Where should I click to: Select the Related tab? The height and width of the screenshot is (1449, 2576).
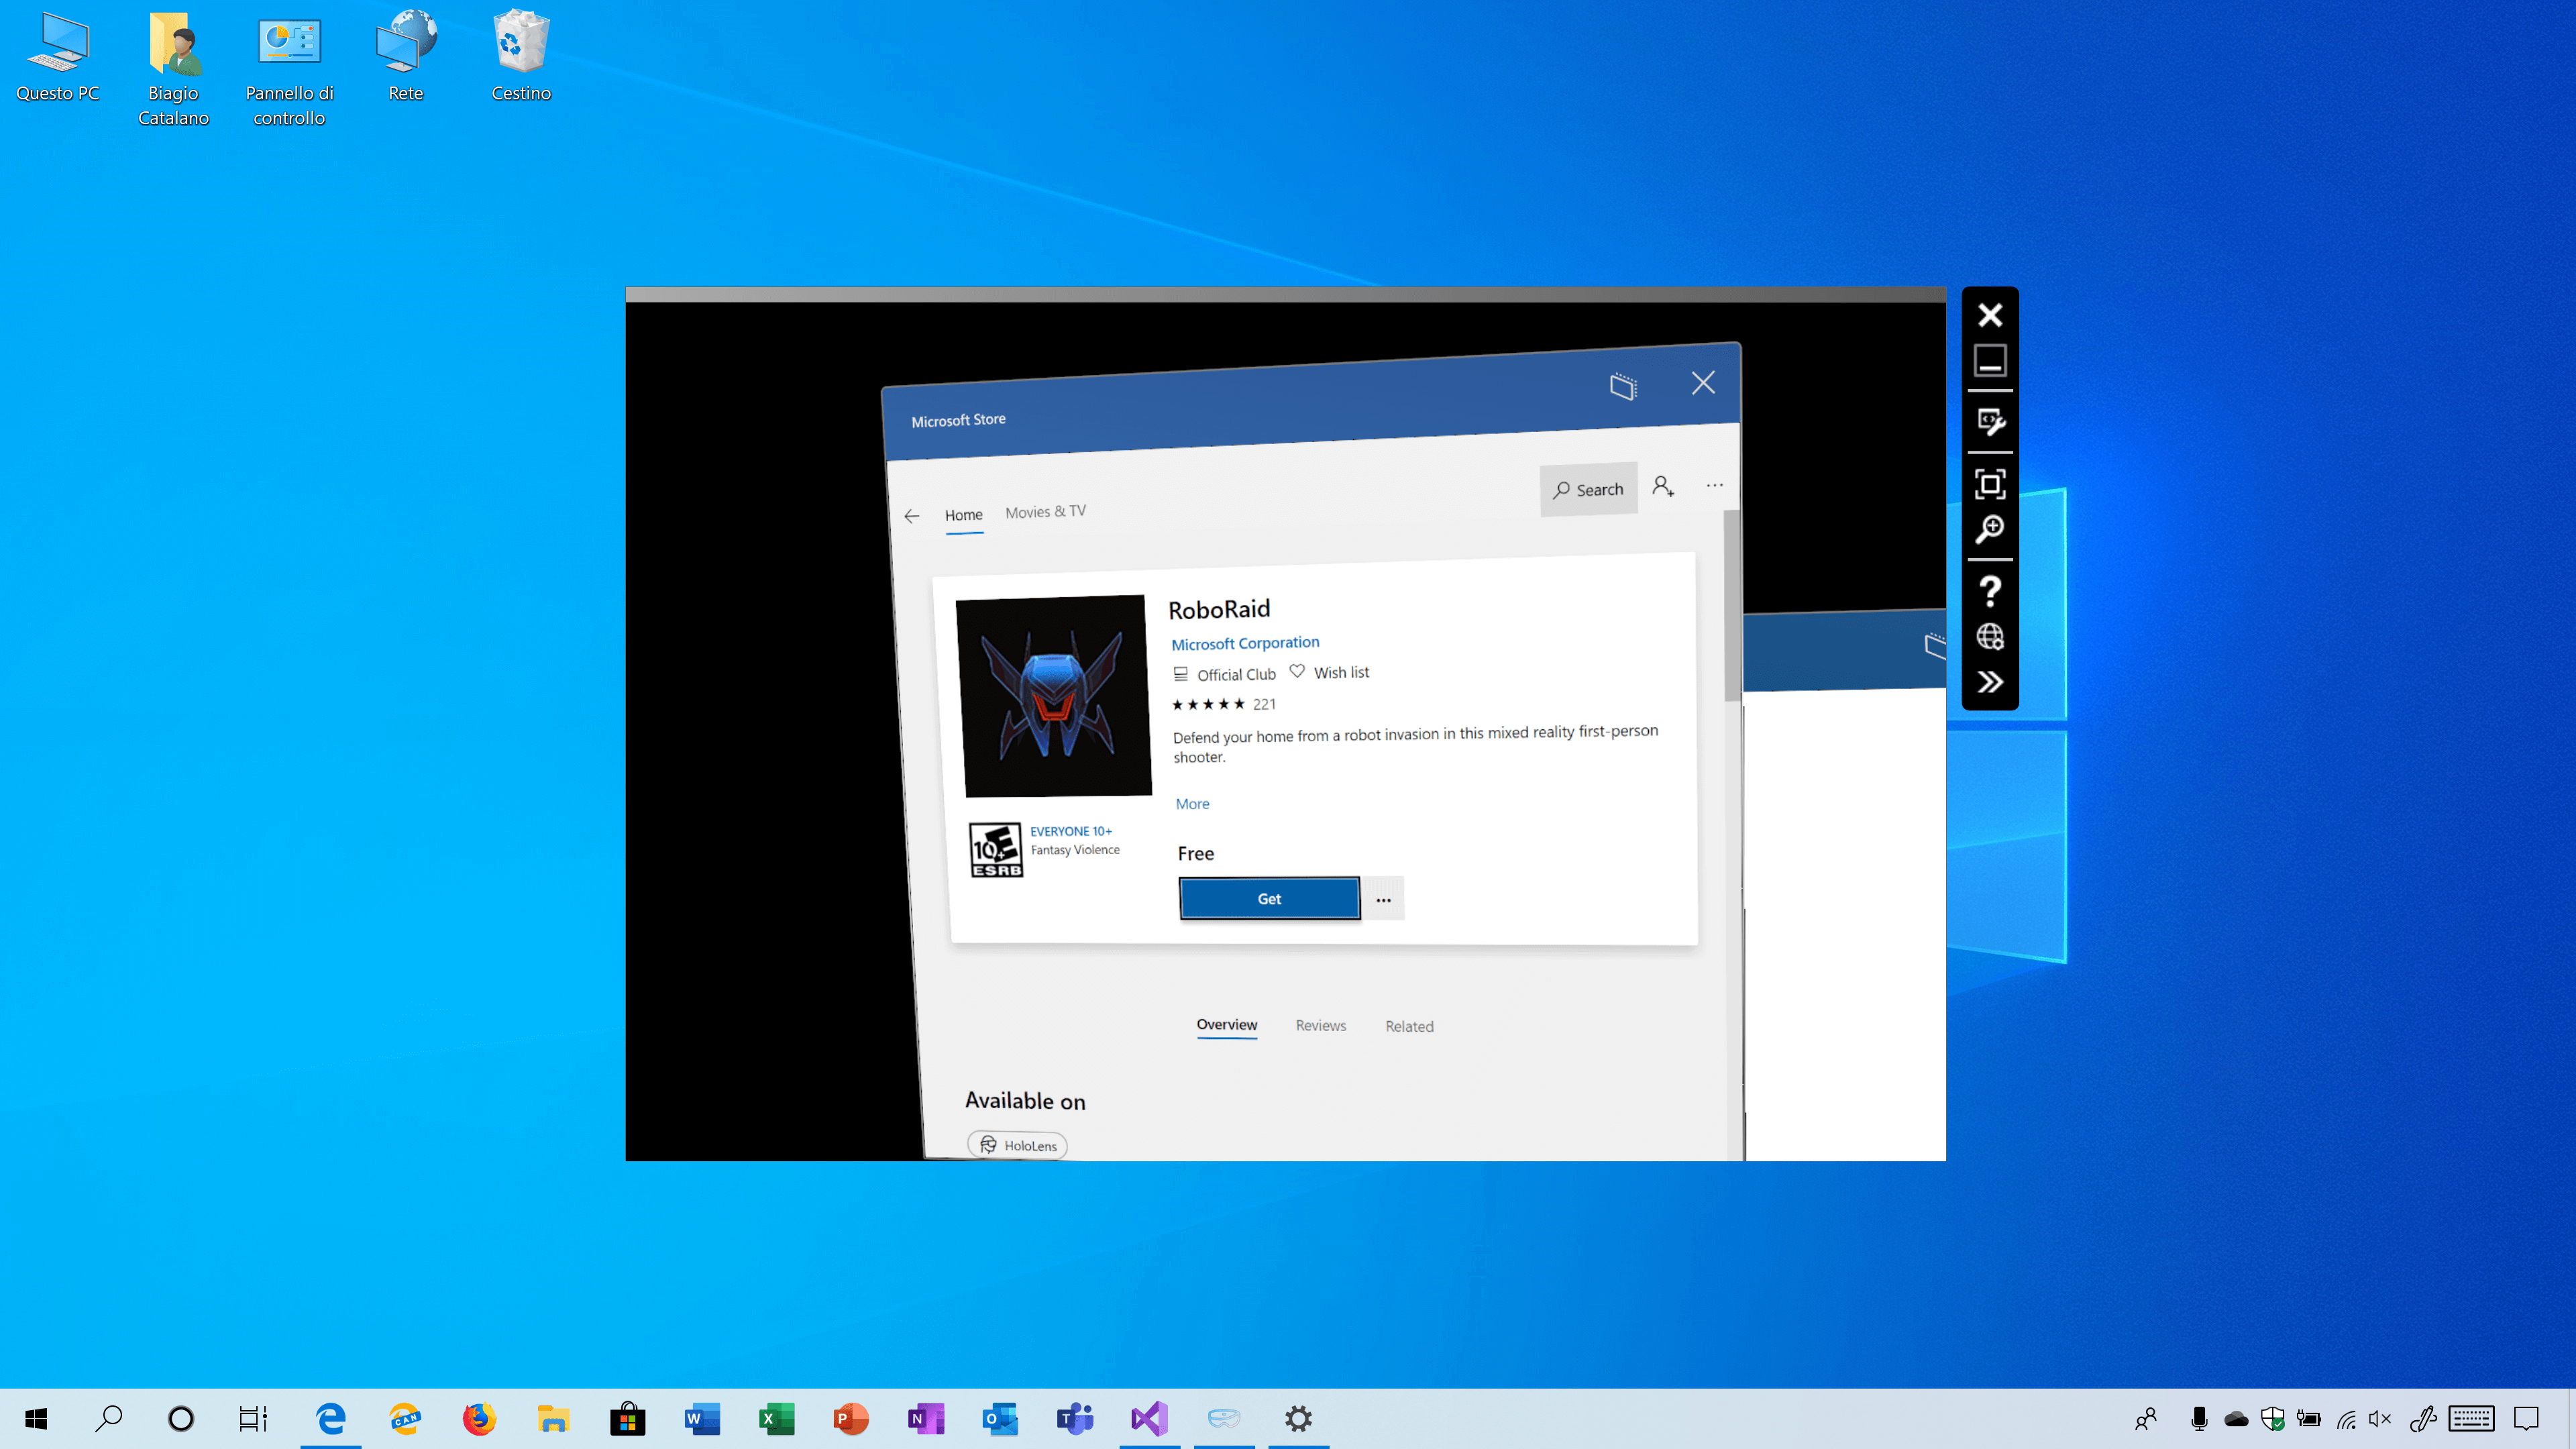point(1409,1027)
